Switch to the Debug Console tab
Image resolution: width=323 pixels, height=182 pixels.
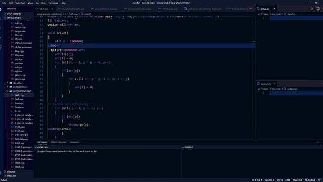point(59,142)
